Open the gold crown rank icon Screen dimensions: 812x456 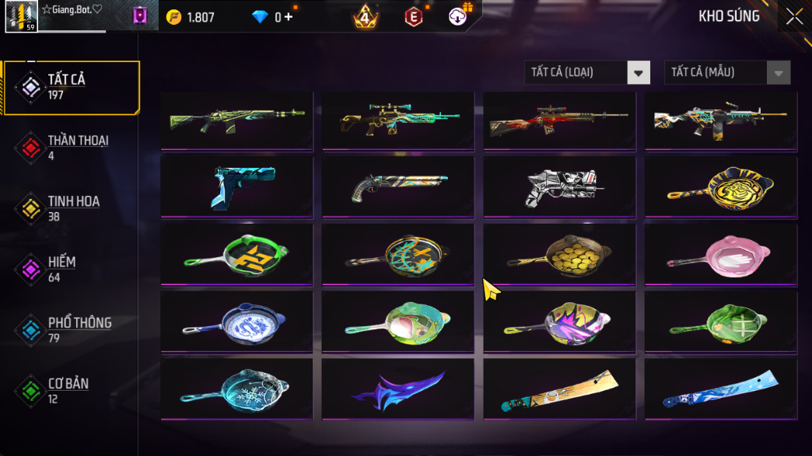pyautogui.click(x=365, y=17)
